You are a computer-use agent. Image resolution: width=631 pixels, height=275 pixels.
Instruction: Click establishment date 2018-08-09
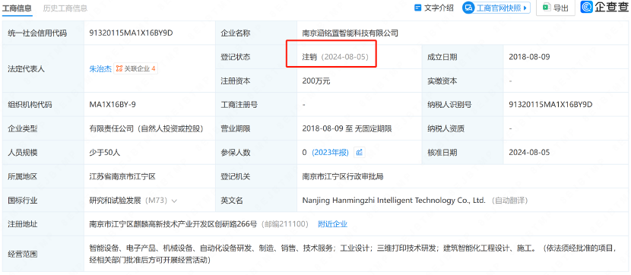pyautogui.click(x=529, y=57)
